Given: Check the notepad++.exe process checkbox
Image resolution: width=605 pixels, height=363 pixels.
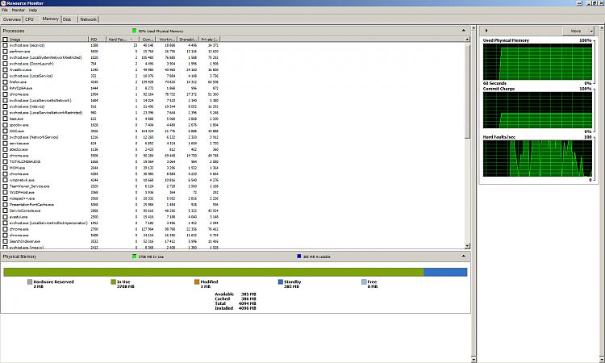Looking at the screenshot, I should coord(5,198).
